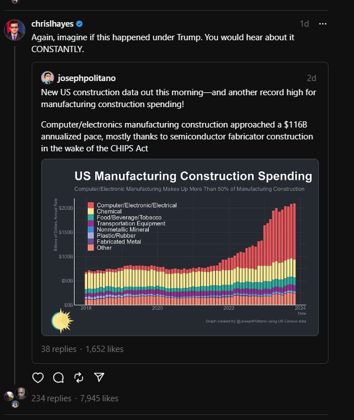Share the post with the paper plane icon

click(x=99, y=377)
